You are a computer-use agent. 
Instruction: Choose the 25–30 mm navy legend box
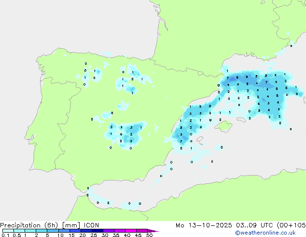[x=97, y=231]
